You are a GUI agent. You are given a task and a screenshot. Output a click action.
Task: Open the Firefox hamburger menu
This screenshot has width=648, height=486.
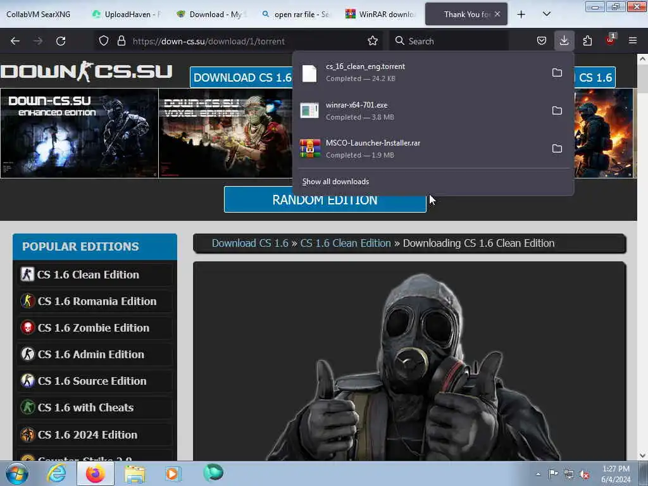pyautogui.click(x=632, y=40)
